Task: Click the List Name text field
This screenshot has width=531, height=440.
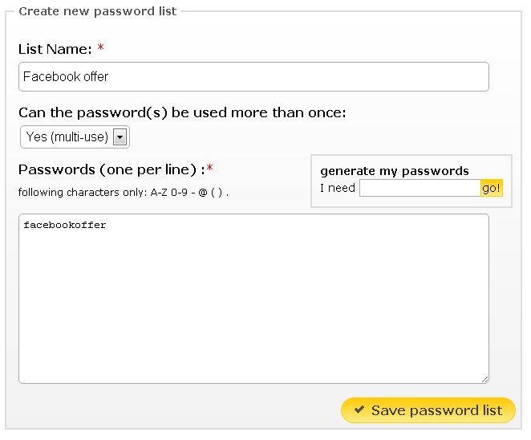Action: [x=253, y=77]
